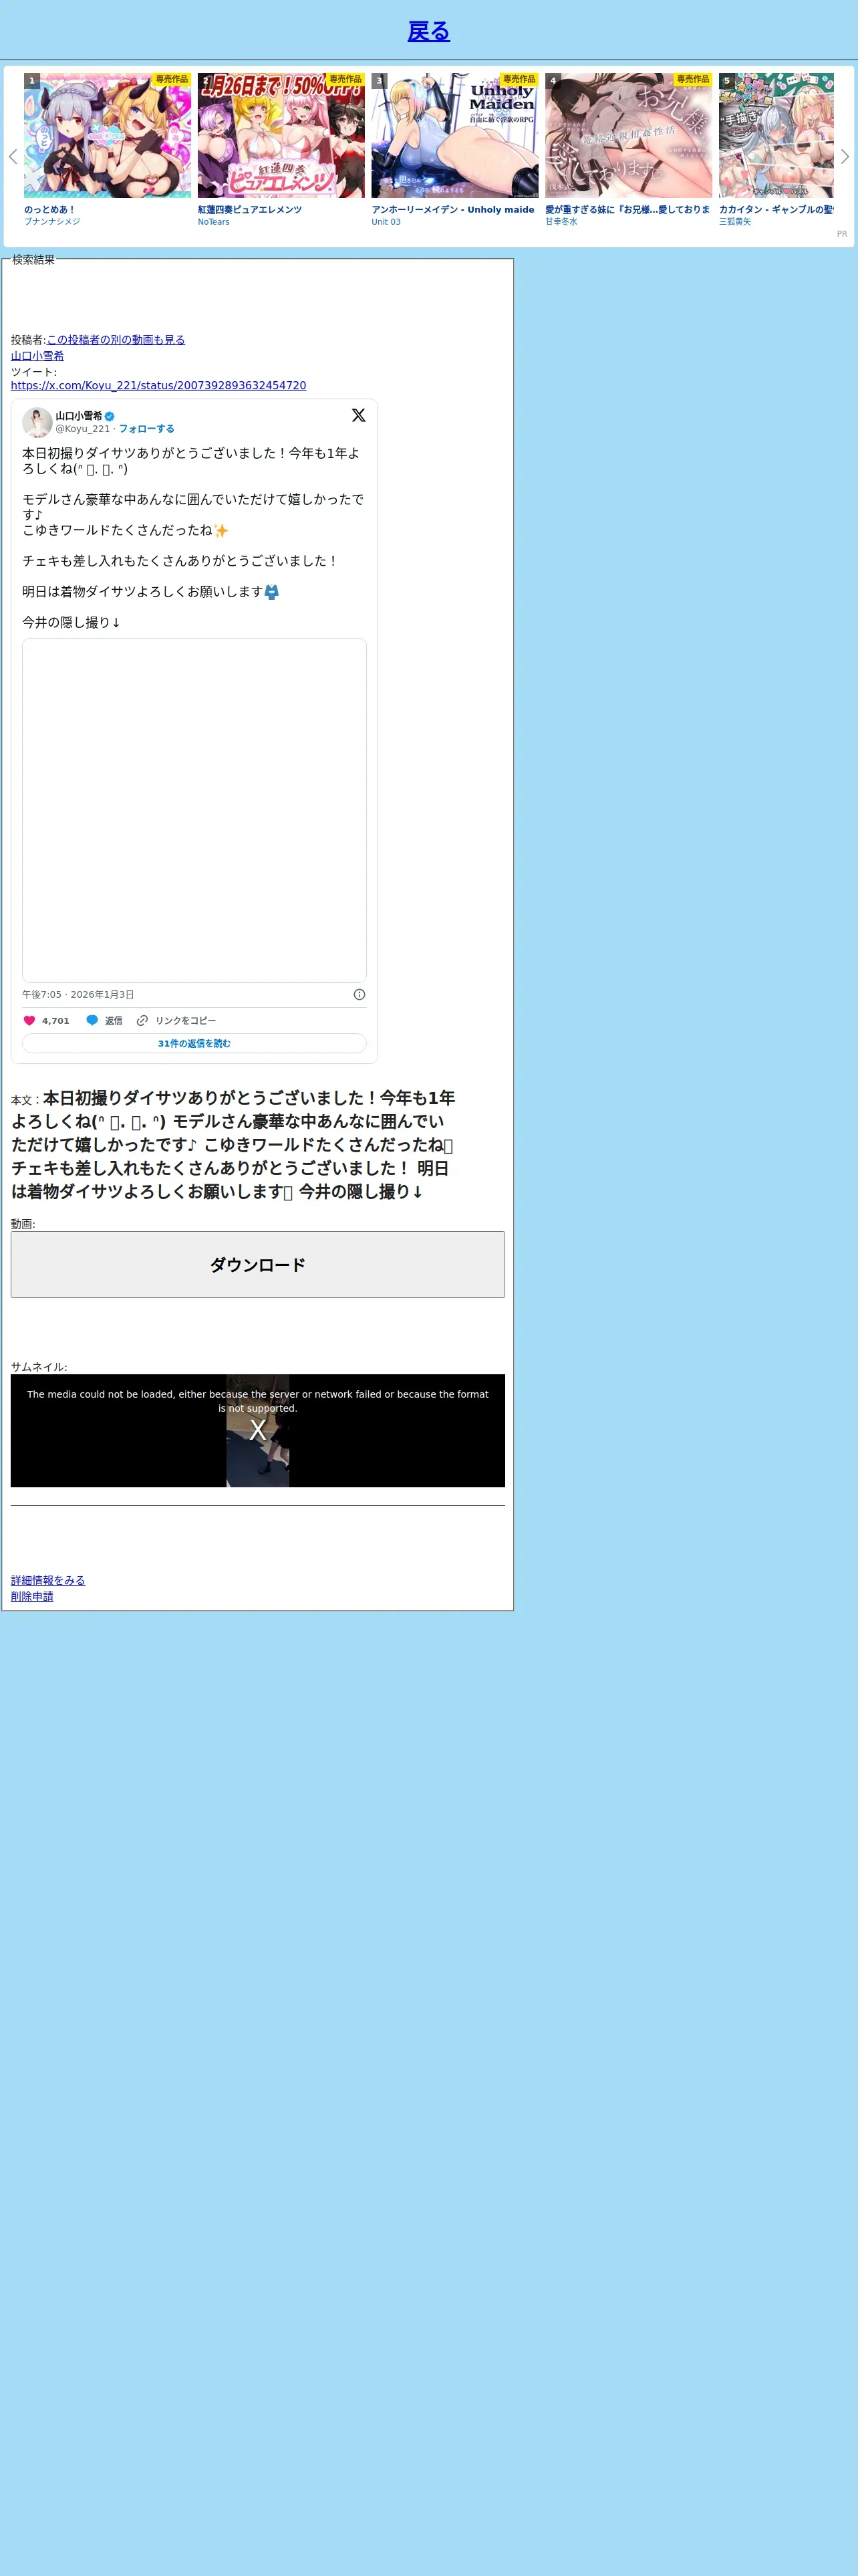The width and height of the screenshot is (858, 2576).
Task: Click the 専売作品 badge on Unholy Maiden ad
Action: pyautogui.click(x=519, y=79)
